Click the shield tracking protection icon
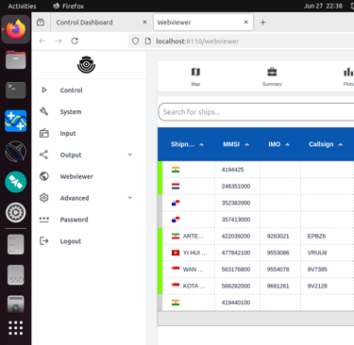 135,41
